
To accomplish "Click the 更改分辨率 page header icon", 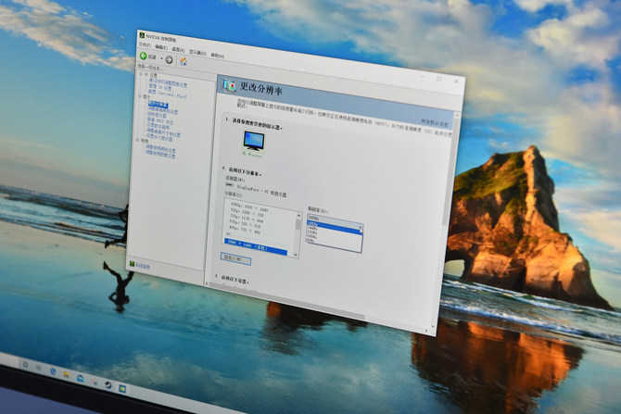I will [230, 85].
